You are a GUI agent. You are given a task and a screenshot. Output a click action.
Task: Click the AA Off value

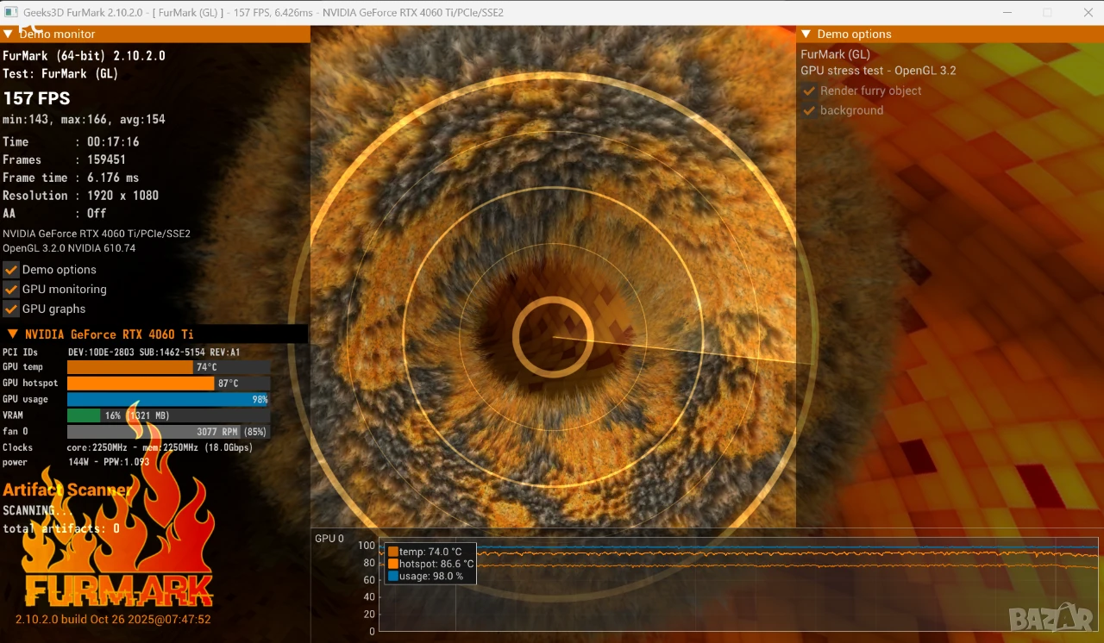[x=97, y=213]
